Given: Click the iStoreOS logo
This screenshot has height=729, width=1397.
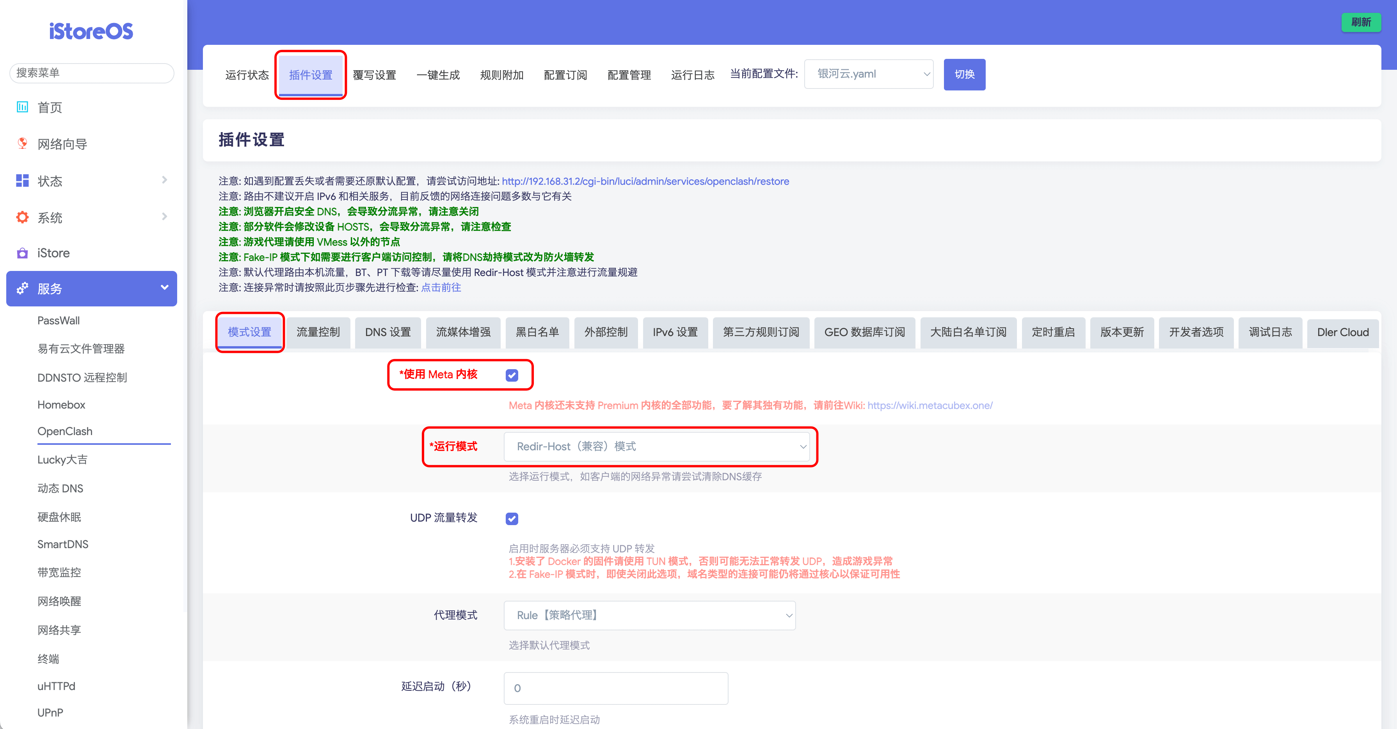Looking at the screenshot, I should pos(91,32).
